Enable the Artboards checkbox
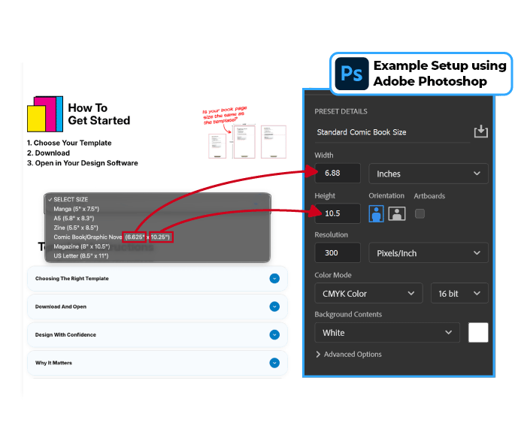This screenshot has width=521, height=423. [x=420, y=213]
